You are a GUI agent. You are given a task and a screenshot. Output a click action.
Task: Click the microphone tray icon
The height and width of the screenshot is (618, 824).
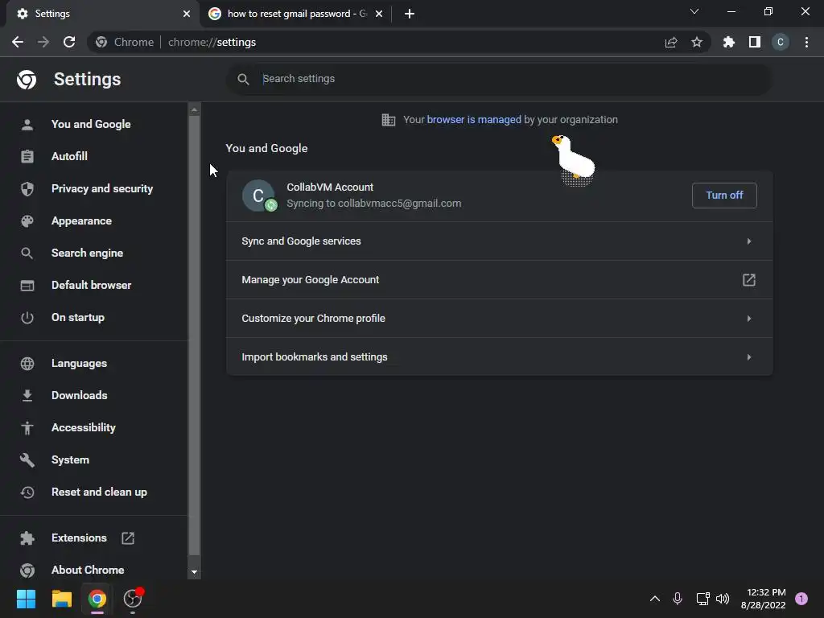(x=678, y=599)
